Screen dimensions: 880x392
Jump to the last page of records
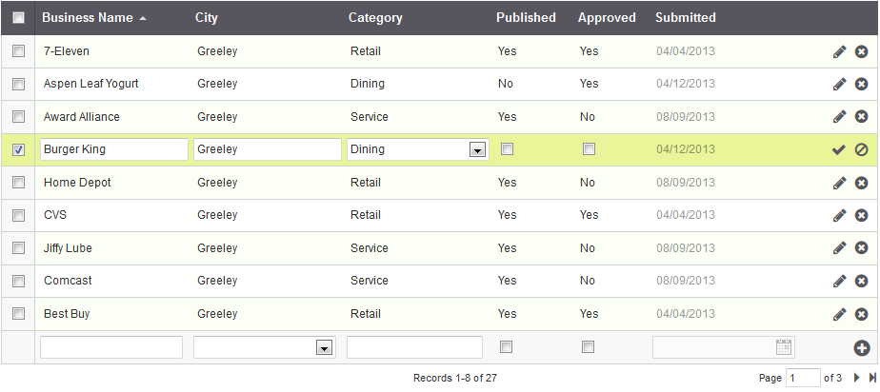point(871,378)
